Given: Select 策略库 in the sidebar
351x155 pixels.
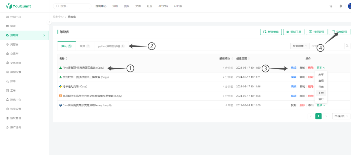Looking at the screenshot, I should [24, 35].
